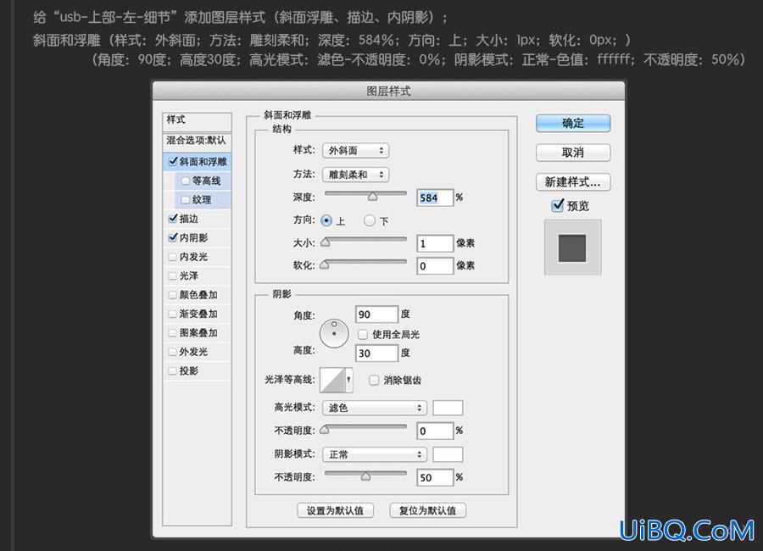Open the 高光模式 dropdown showing 滤色

[x=375, y=408]
